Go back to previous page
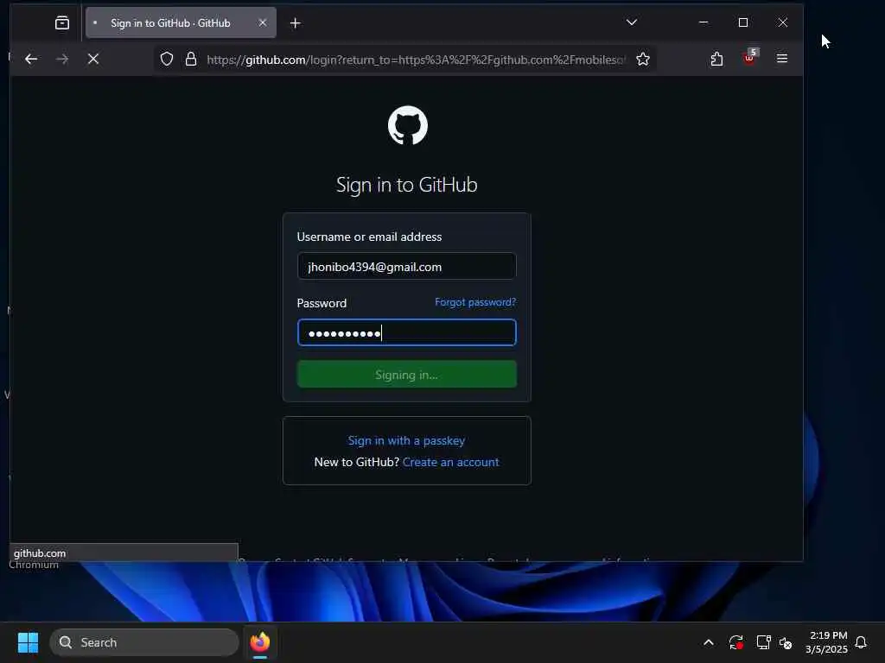 pos(31,59)
